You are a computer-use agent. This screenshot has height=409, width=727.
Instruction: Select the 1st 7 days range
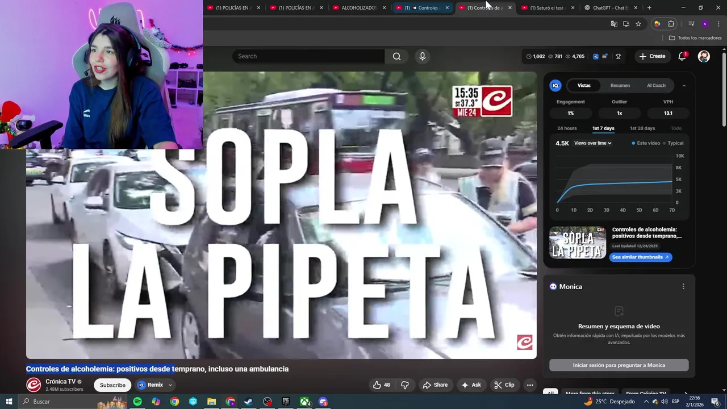(603, 128)
